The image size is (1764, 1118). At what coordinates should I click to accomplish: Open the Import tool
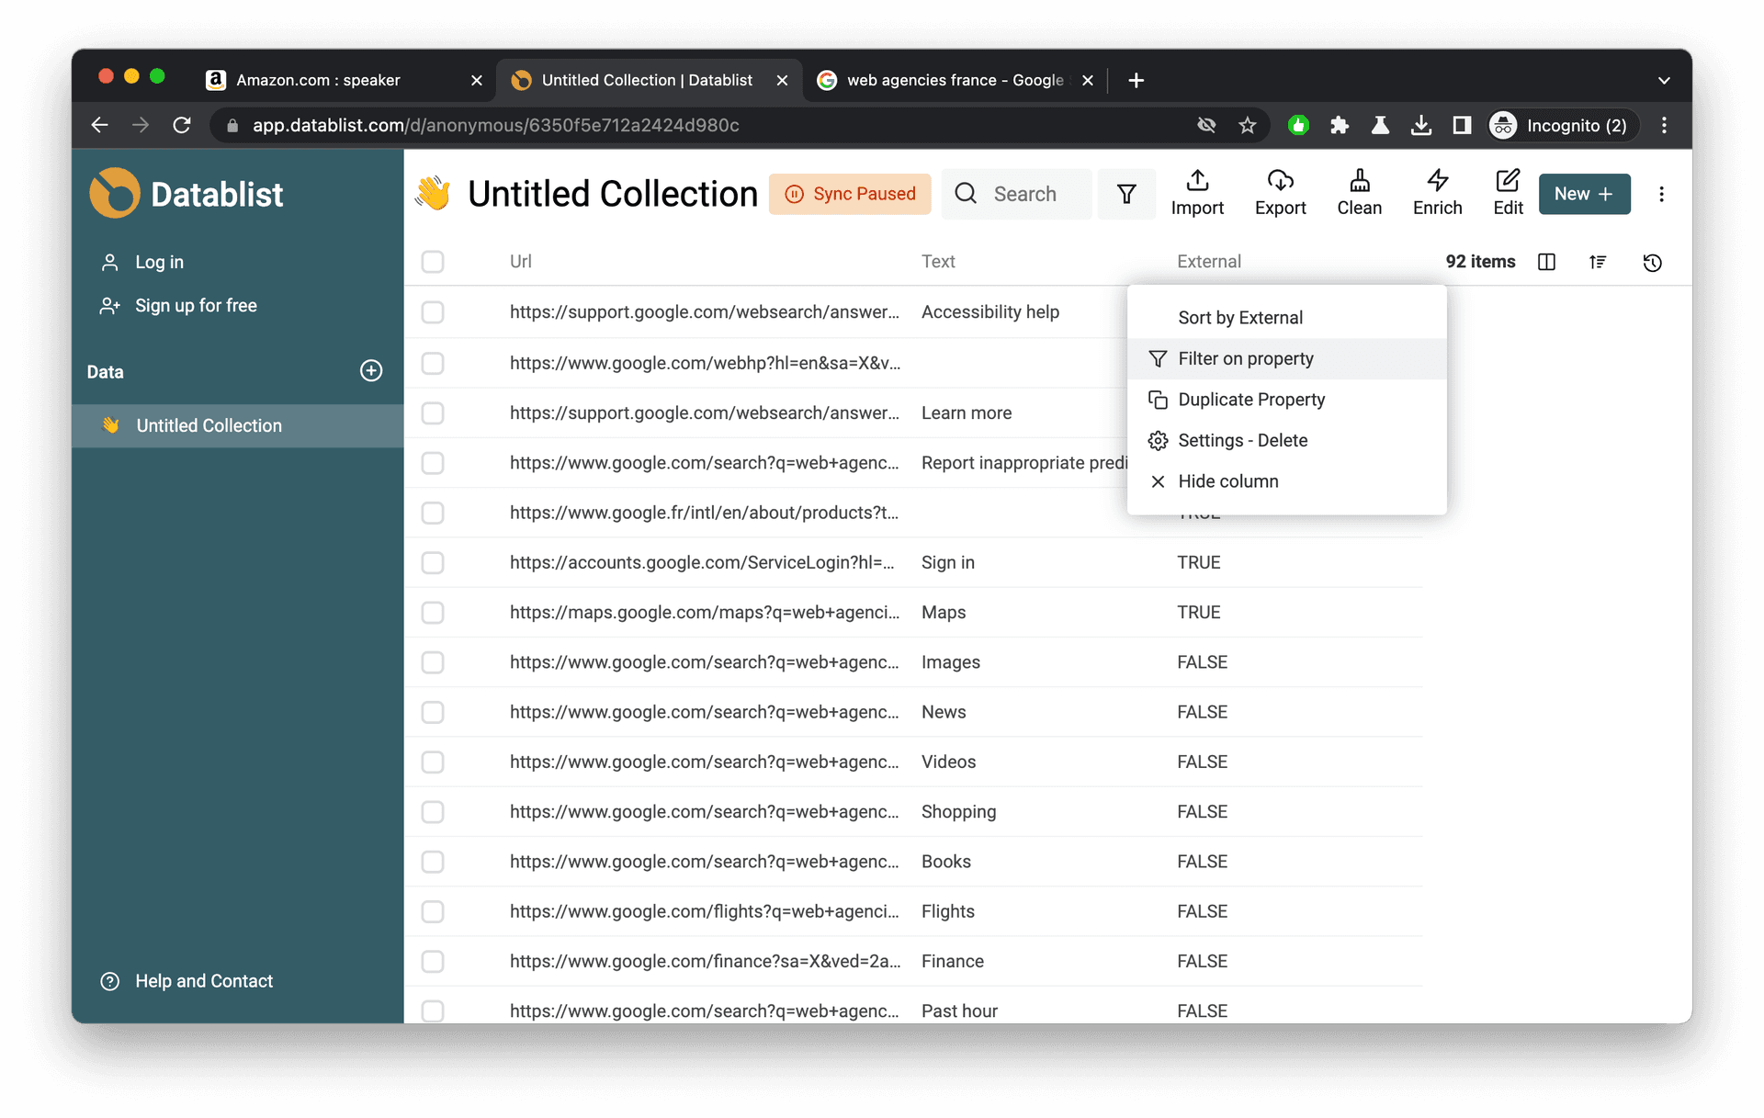[1196, 193]
